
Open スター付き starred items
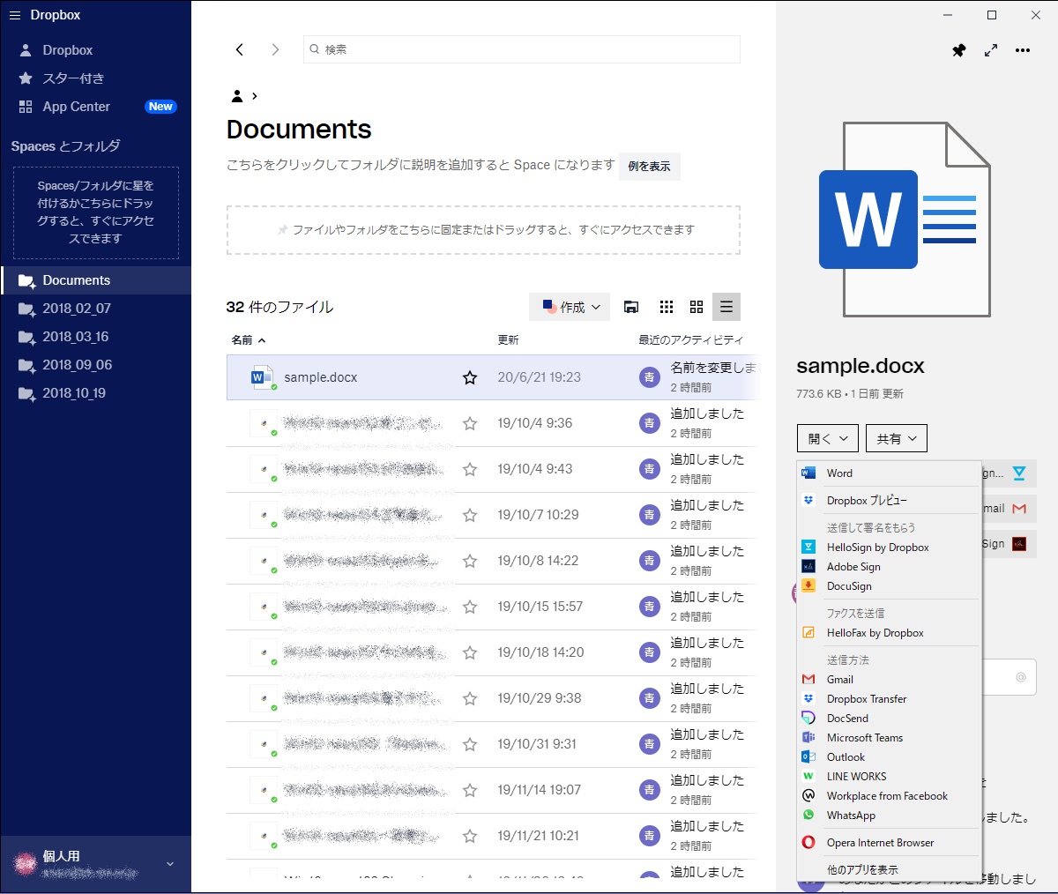(95, 78)
